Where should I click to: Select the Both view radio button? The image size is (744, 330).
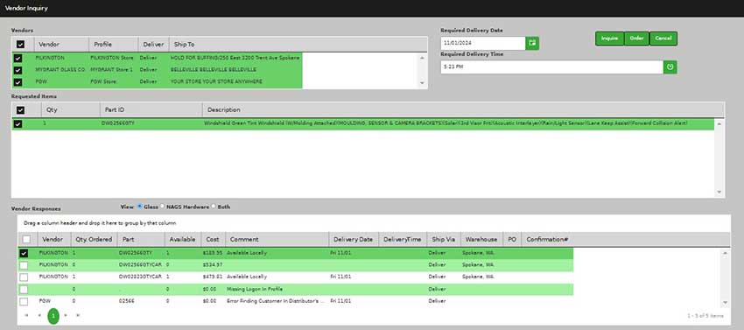[x=214, y=207]
